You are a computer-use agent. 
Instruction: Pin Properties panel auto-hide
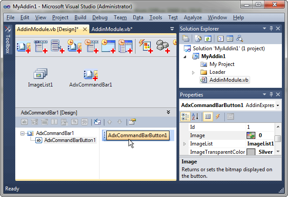pos(271,94)
